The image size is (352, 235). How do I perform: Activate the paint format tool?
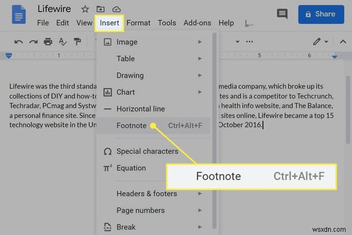(x=77, y=42)
